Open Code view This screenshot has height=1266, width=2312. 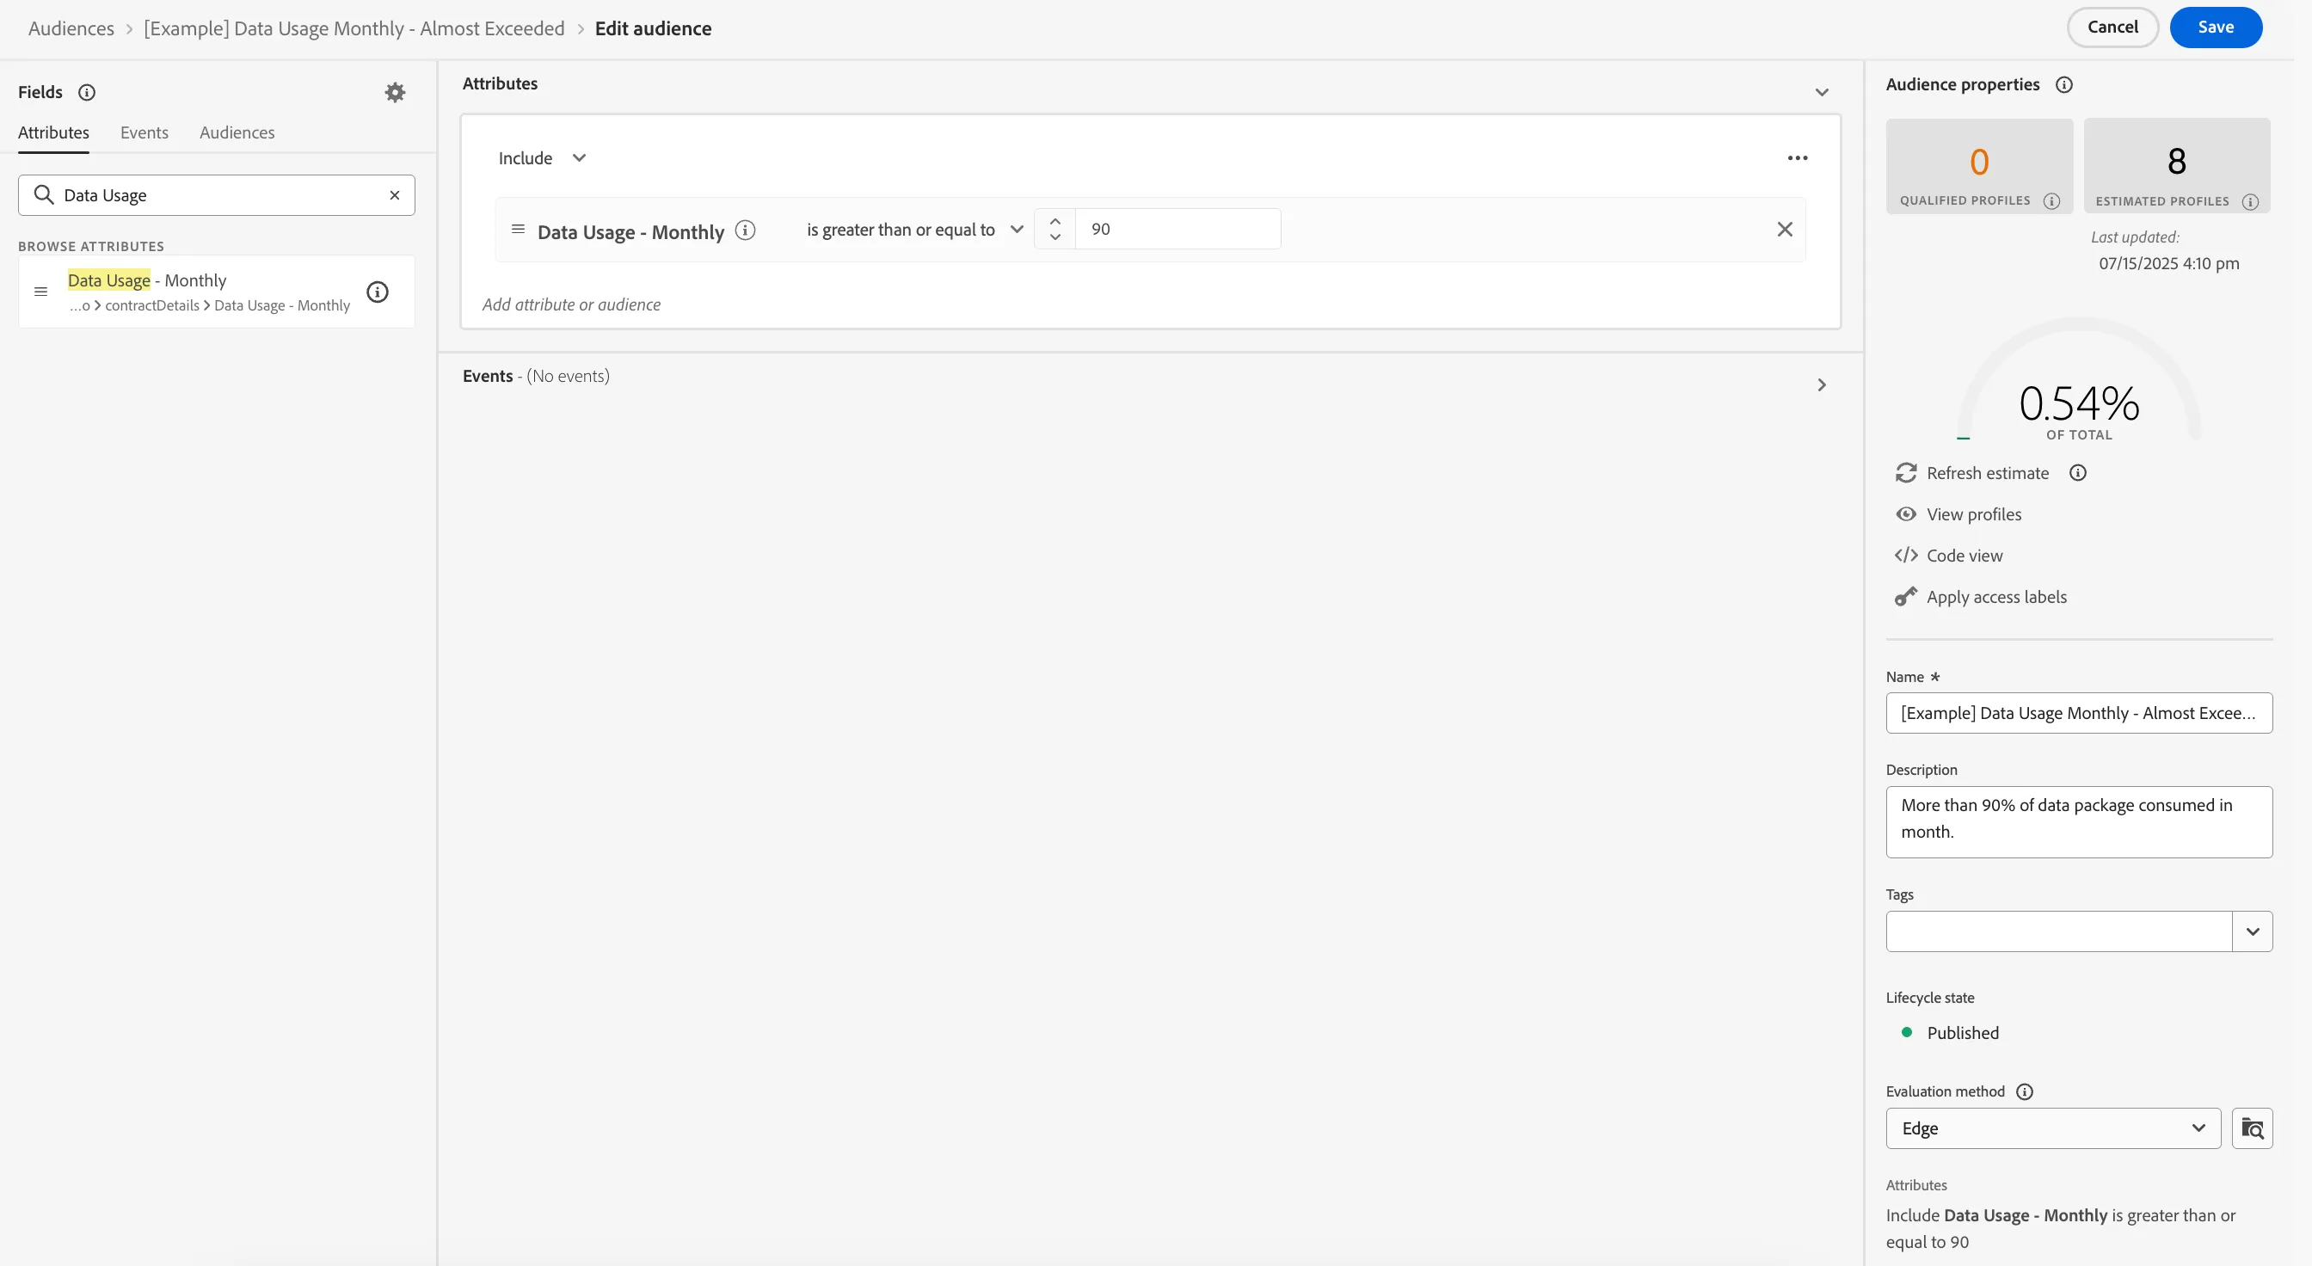tap(1947, 556)
